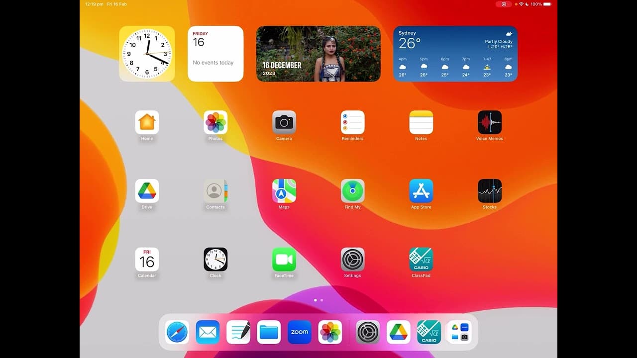The width and height of the screenshot is (637, 358).
Task: Open ClassPad from the dock's recent apps
Action: (429, 332)
